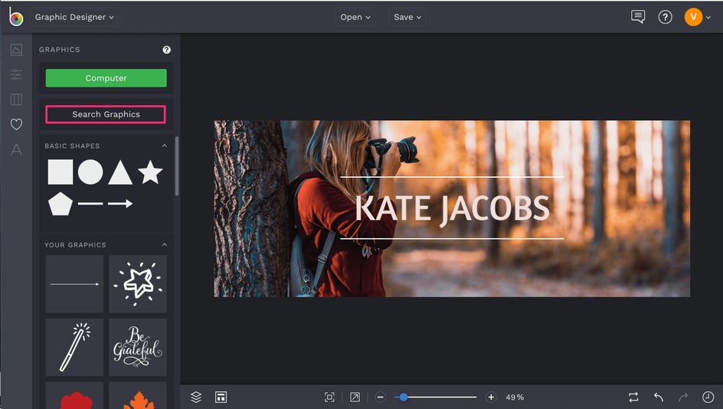Click the zoom in plus button
Image resolution: width=723 pixels, height=409 pixels.
coord(491,397)
